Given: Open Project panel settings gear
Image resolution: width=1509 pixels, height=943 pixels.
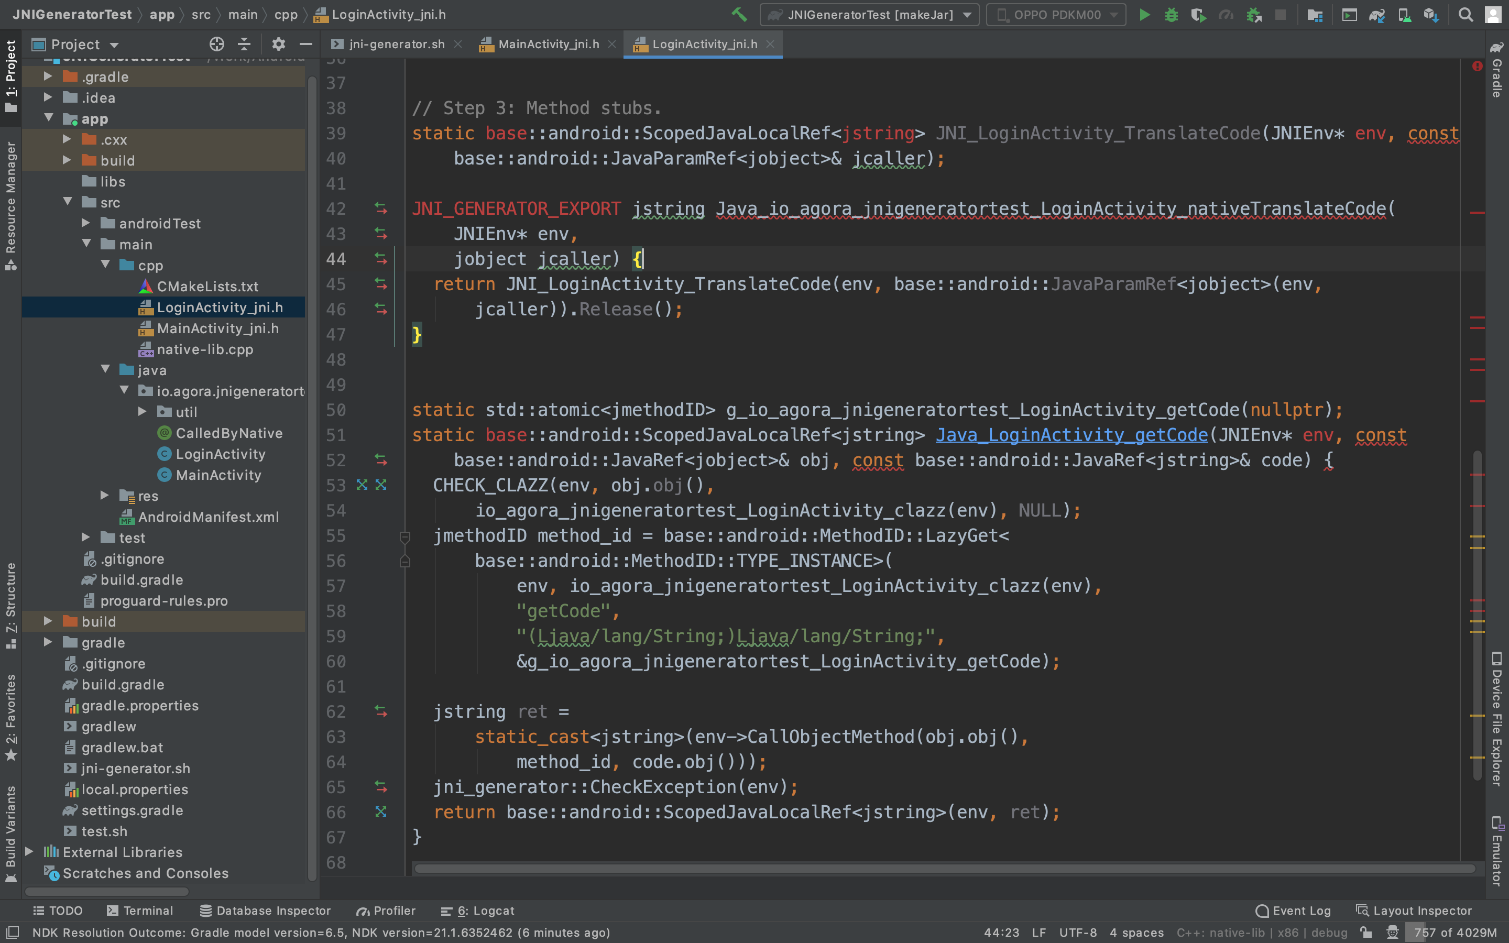Looking at the screenshot, I should pyautogui.click(x=278, y=43).
